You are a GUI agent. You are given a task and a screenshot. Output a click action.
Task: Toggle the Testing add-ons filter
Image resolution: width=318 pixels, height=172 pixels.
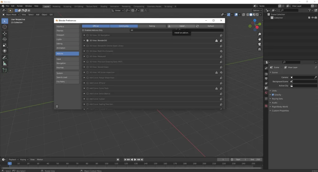click(152, 26)
